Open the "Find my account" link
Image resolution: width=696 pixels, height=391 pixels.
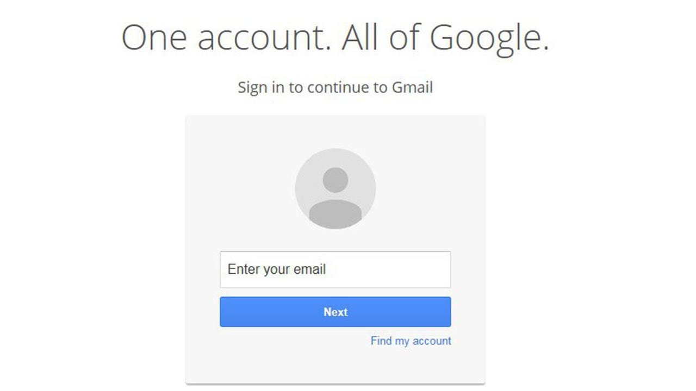click(x=411, y=341)
